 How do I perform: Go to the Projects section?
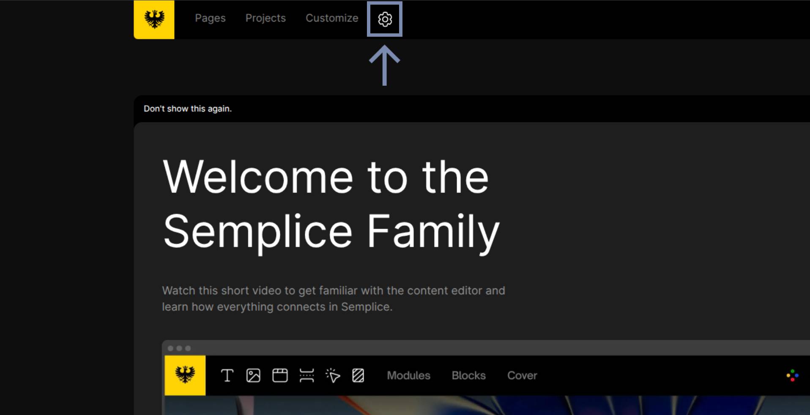click(265, 18)
